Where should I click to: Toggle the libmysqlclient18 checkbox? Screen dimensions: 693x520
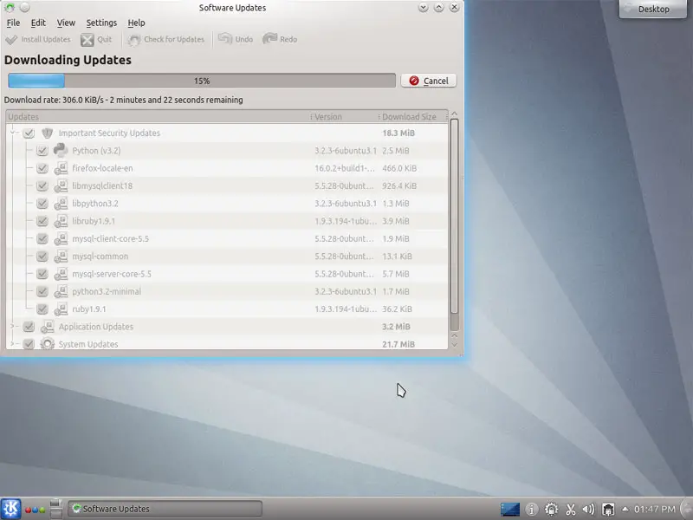42,185
